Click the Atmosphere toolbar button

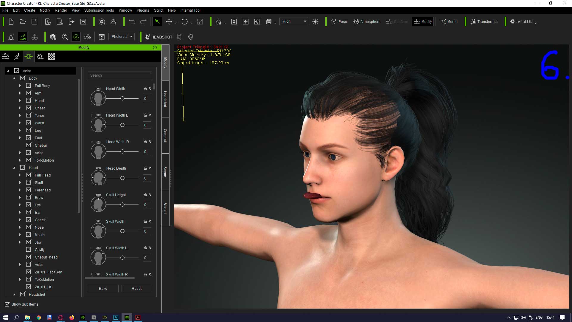[x=366, y=21]
